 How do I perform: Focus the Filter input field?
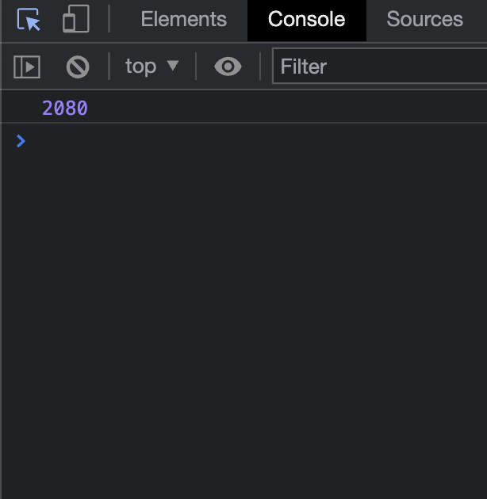coord(379,66)
